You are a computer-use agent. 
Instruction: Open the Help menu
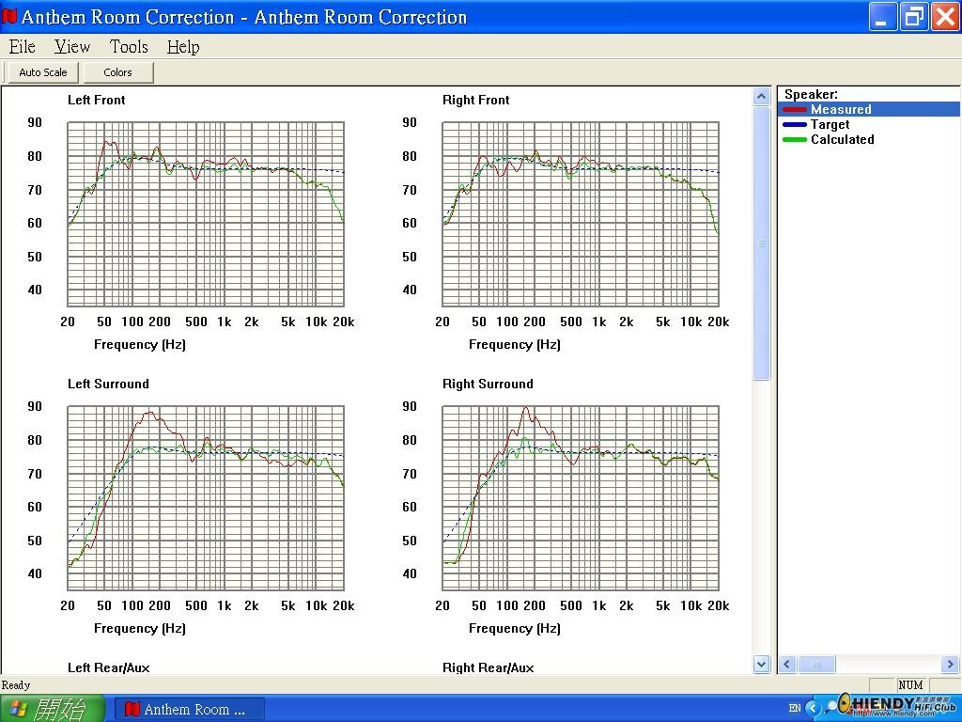[x=183, y=47]
